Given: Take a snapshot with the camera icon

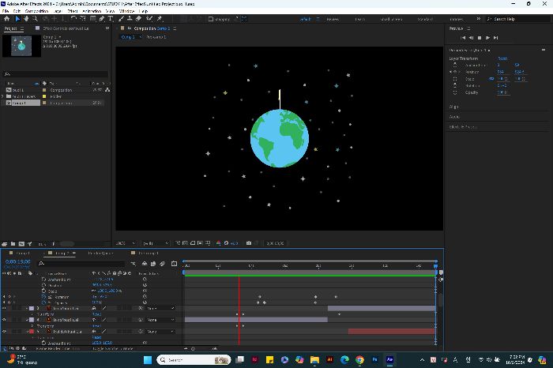Looking at the screenshot, I should click(249, 243).
